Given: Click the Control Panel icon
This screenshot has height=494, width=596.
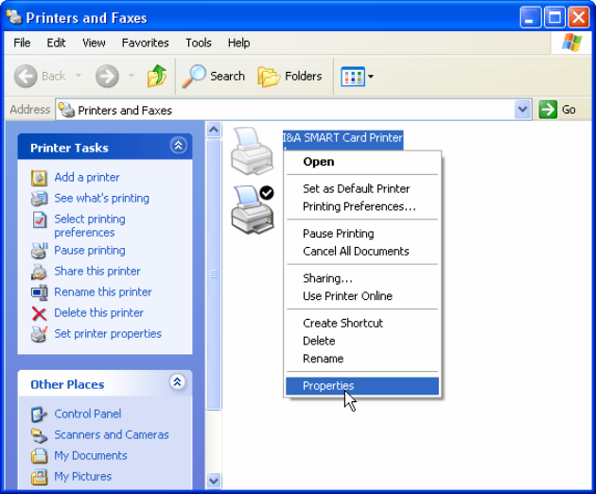Looking at the screenshot, I should click(x=39, y=415).
